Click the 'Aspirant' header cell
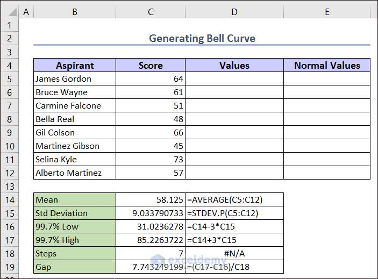 [75, 65]
